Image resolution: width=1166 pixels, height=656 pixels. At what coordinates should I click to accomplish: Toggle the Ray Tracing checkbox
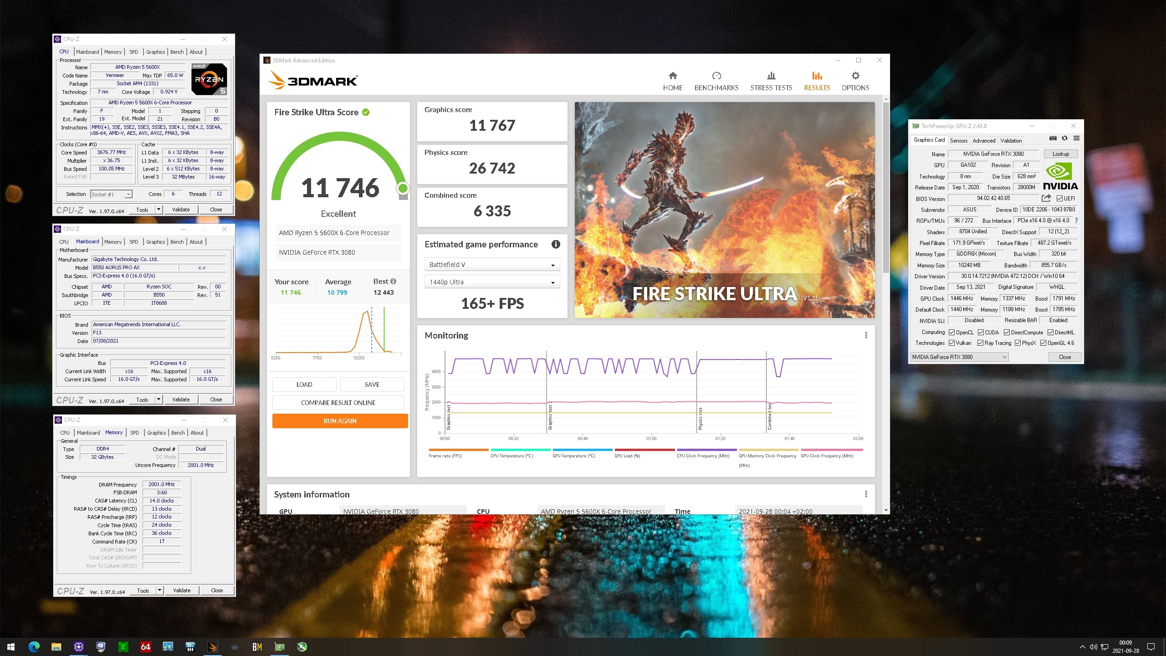pos(980,343)
